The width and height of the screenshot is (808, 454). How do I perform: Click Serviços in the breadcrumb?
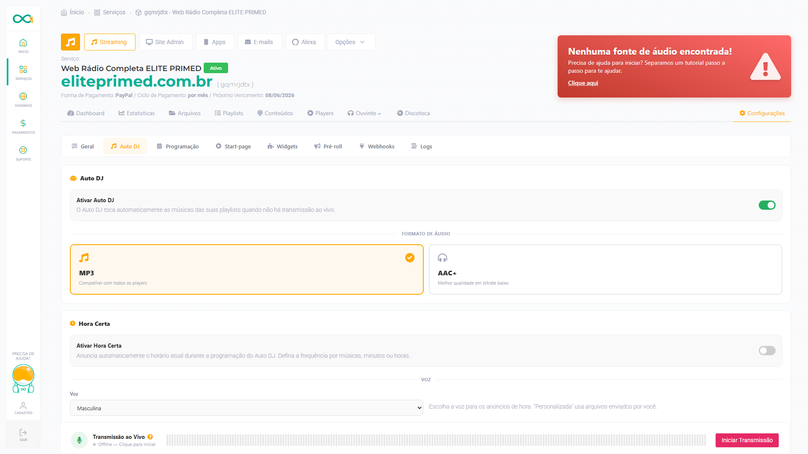click(110, 13)
